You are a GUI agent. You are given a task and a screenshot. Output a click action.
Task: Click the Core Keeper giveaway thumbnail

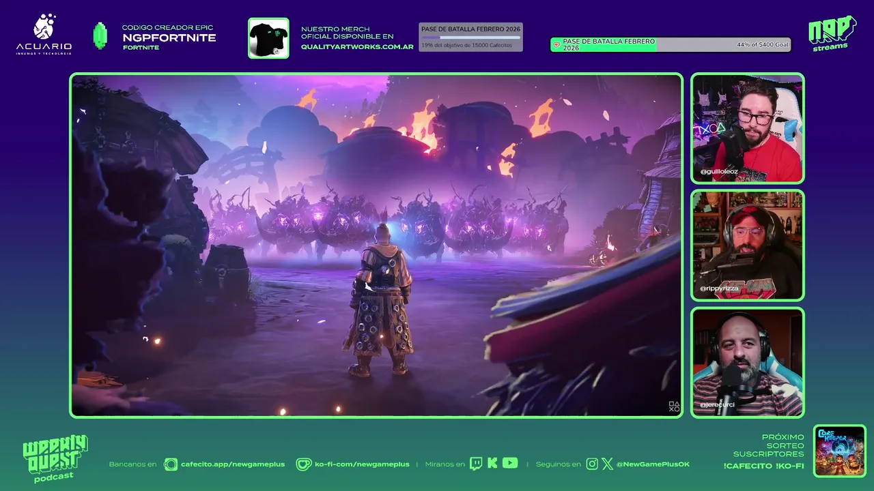(840, 451)
